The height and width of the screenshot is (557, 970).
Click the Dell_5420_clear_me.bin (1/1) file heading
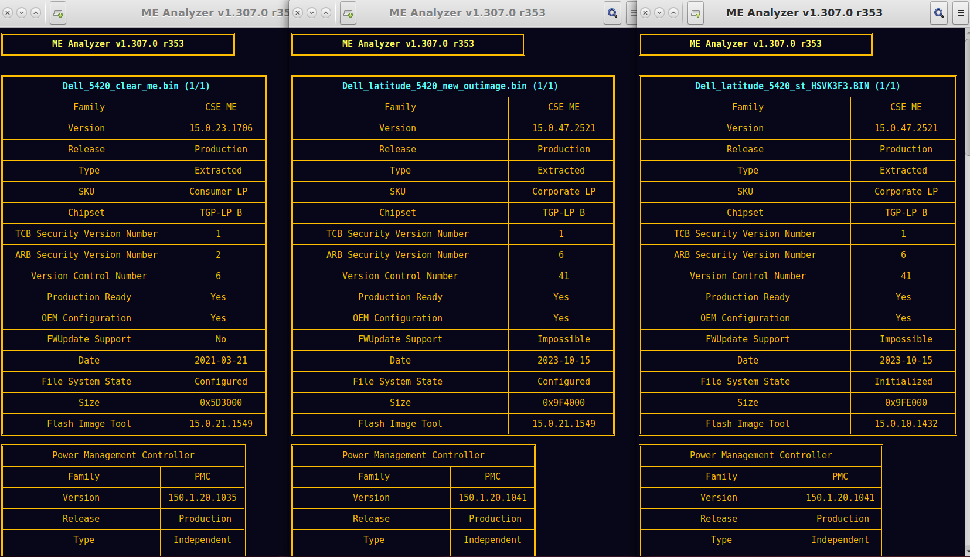coord(136,86)
